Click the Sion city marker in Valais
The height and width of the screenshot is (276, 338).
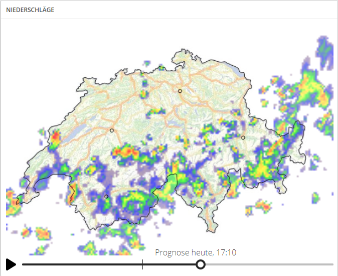click(106, 196)
